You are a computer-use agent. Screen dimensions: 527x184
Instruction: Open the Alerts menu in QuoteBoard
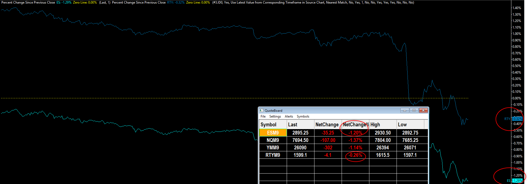(289, 116)
